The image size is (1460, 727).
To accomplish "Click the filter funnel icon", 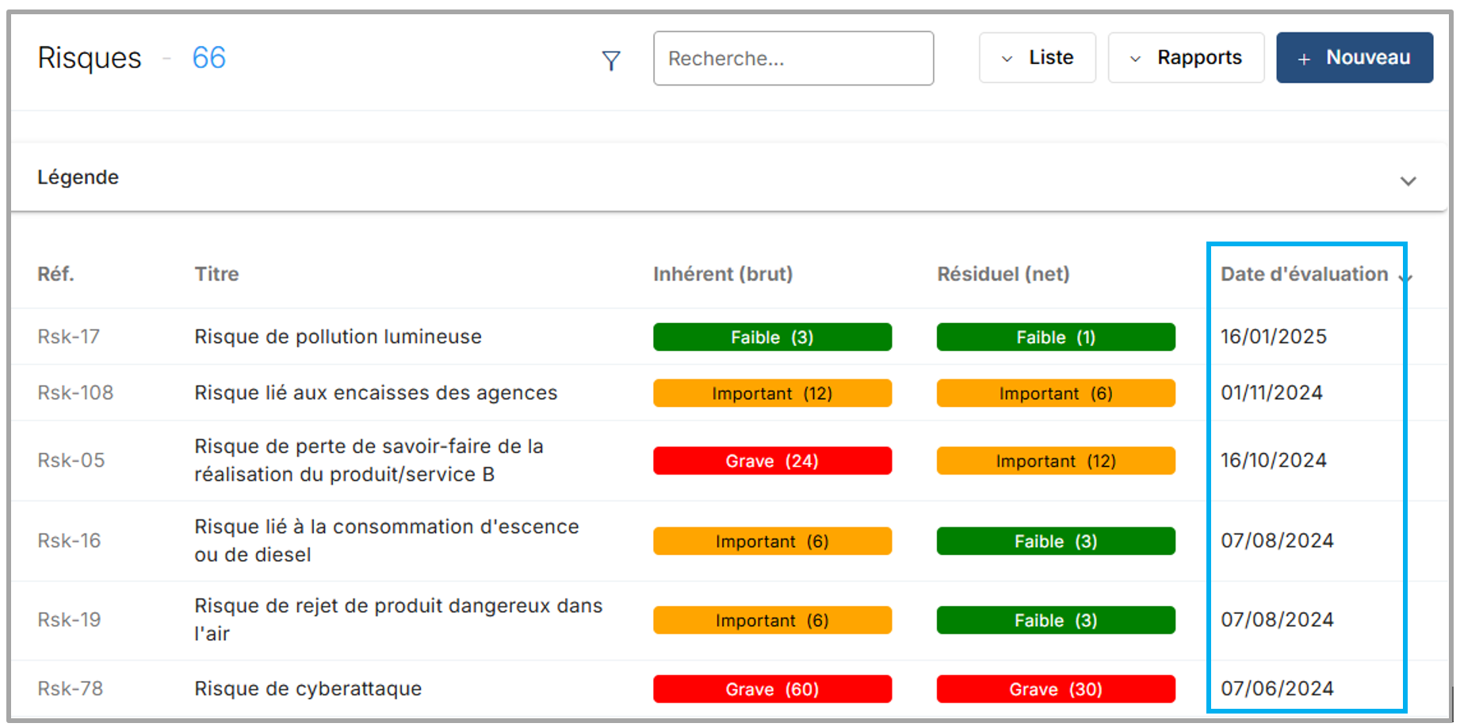I will 610,60.
